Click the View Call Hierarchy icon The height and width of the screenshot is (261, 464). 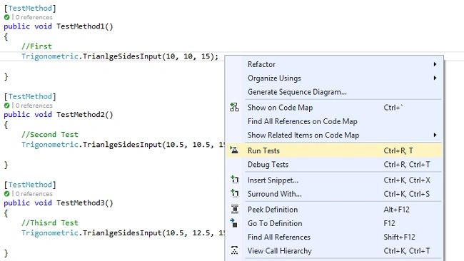[234, 250]
